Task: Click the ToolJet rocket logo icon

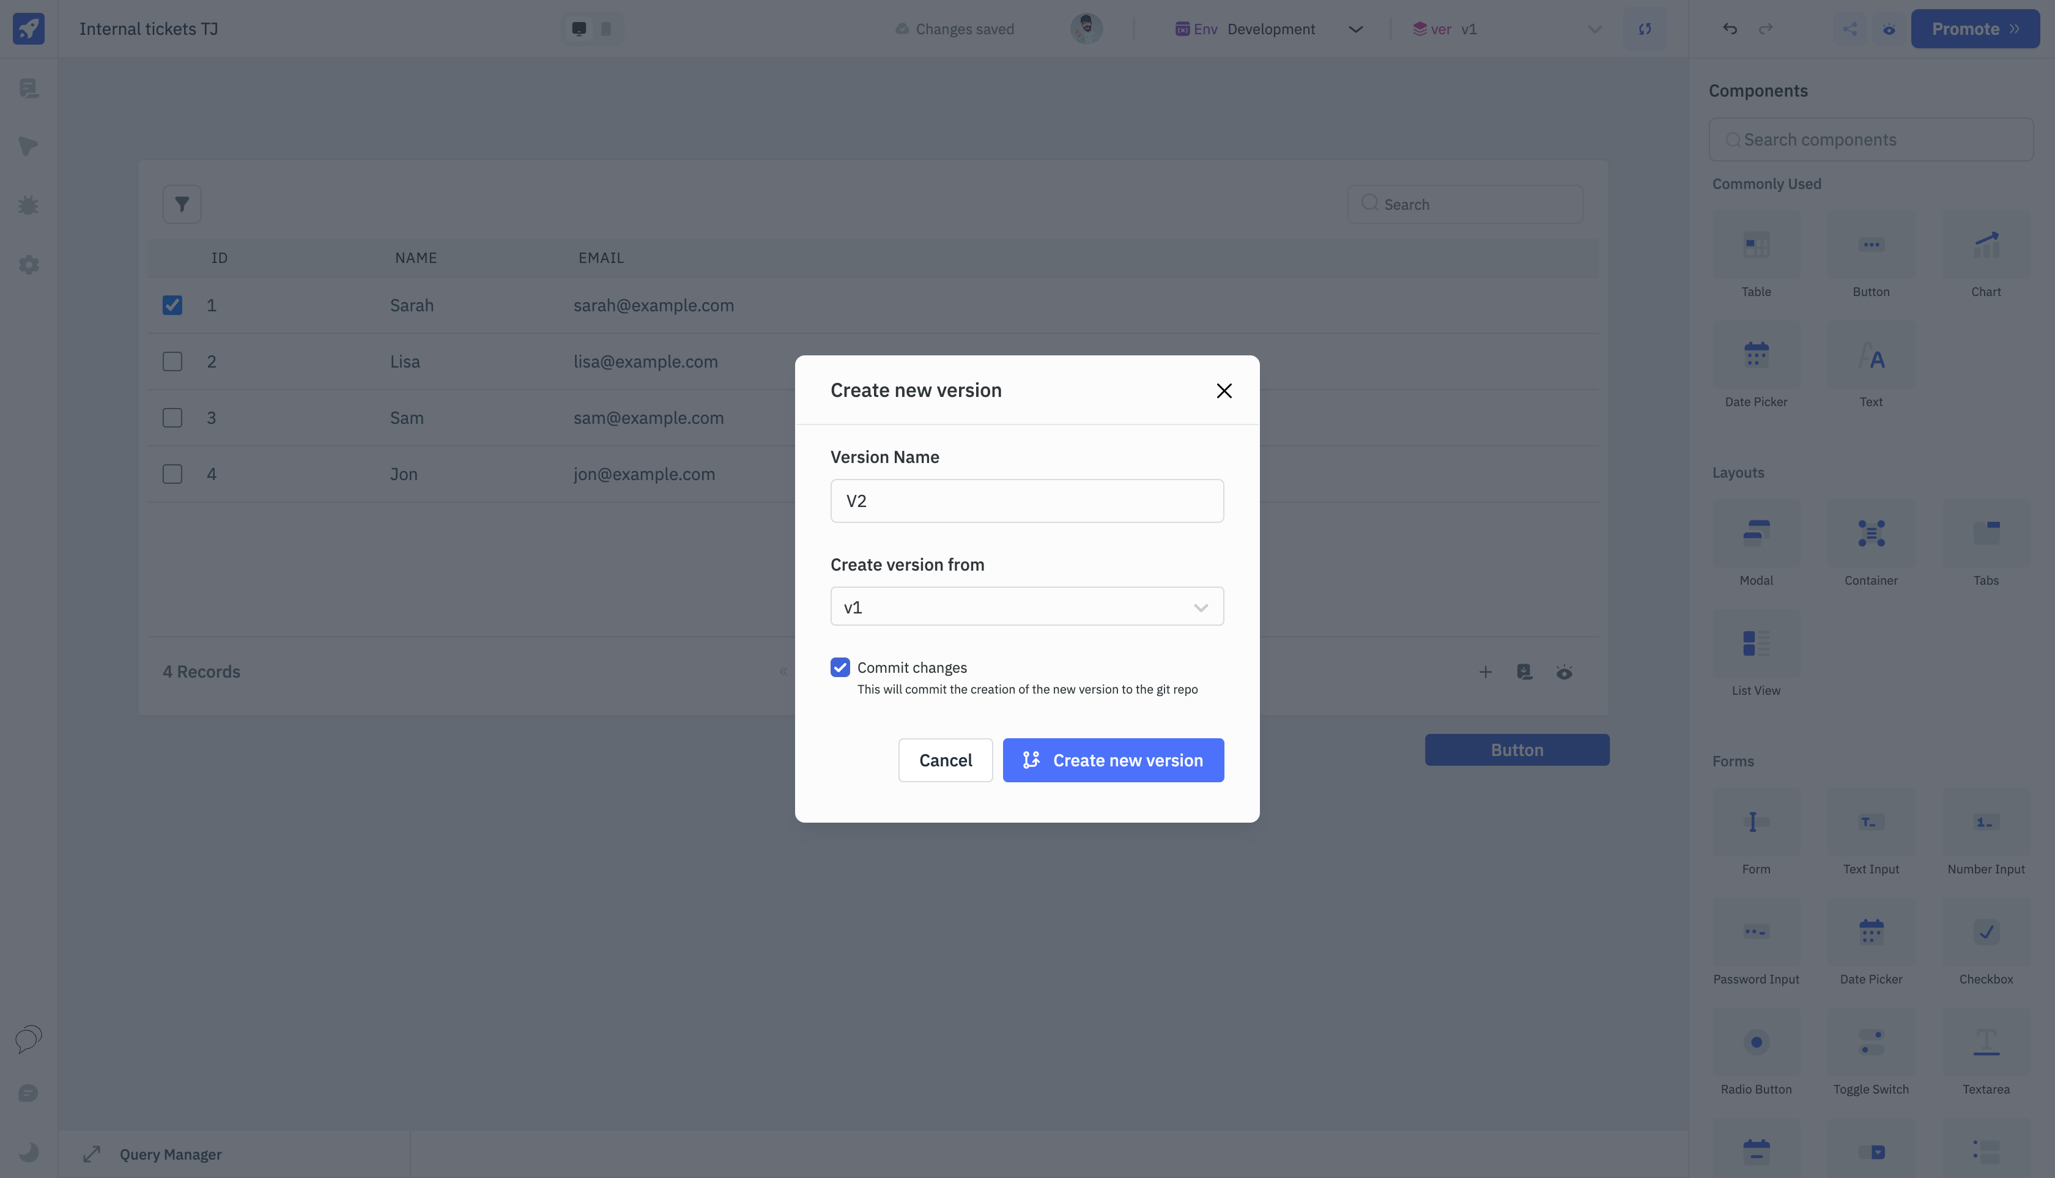Action: coord(28,28)
